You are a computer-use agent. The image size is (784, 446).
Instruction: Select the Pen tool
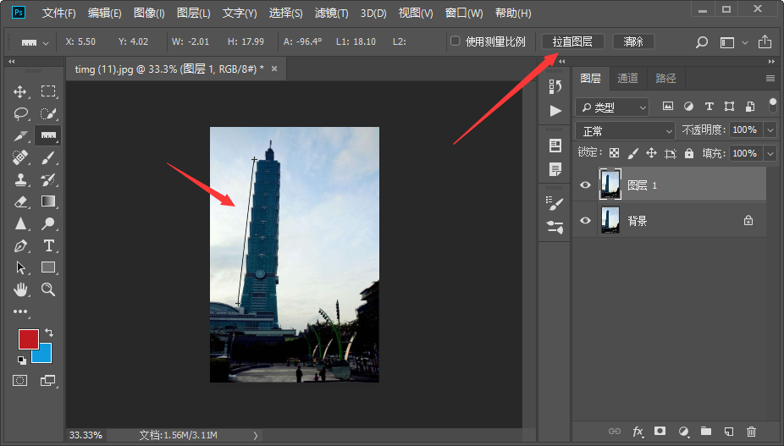(20, 245)
